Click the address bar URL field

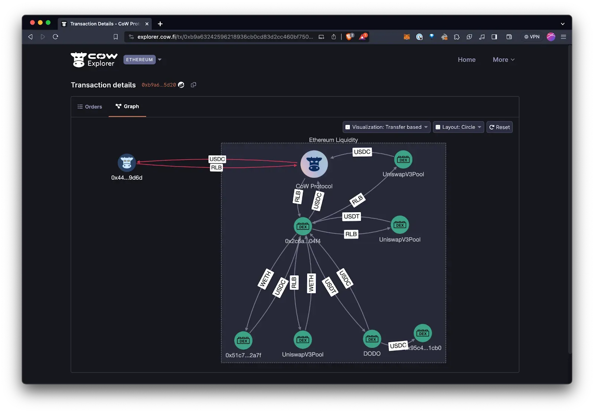point(225,37)
